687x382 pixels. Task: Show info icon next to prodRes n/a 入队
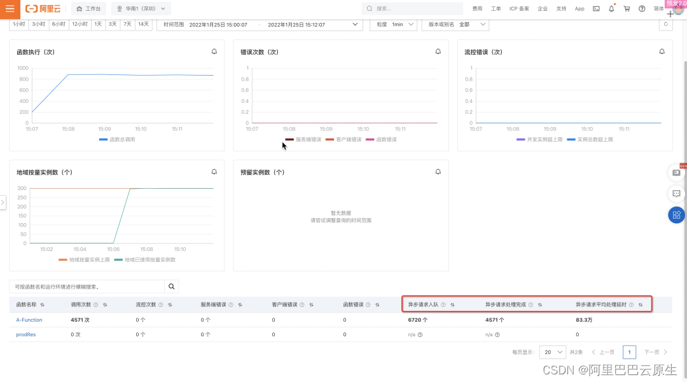click(420, 335)
